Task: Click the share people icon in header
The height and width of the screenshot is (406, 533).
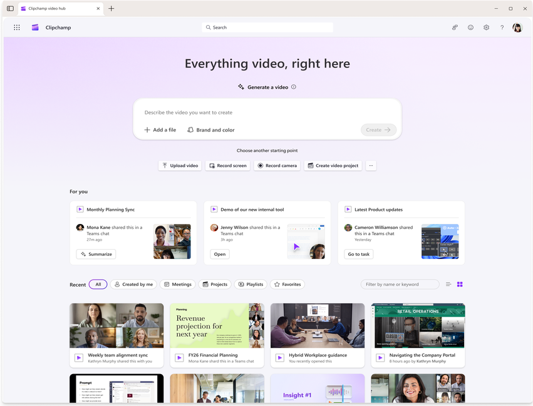Action: (x=455, y=28)
